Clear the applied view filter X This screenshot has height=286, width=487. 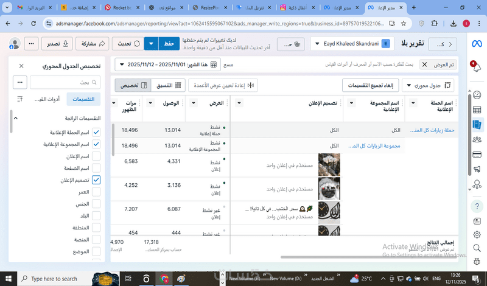tap(424, 65)
